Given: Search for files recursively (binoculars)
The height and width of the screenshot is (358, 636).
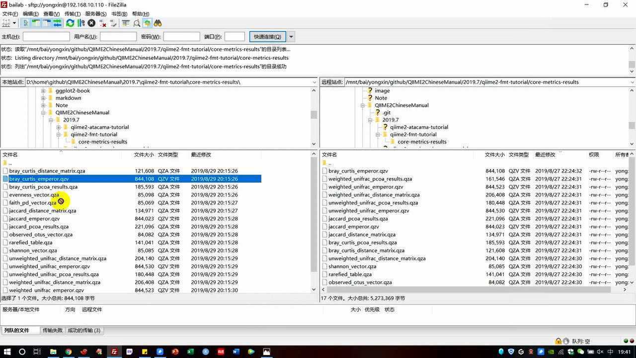Looking at the screenshot, I should [x=158, y=23].
